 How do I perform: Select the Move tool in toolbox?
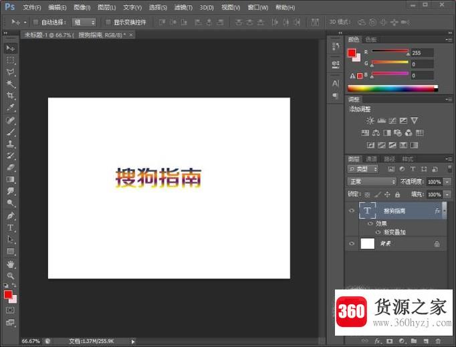click(11, 47)
